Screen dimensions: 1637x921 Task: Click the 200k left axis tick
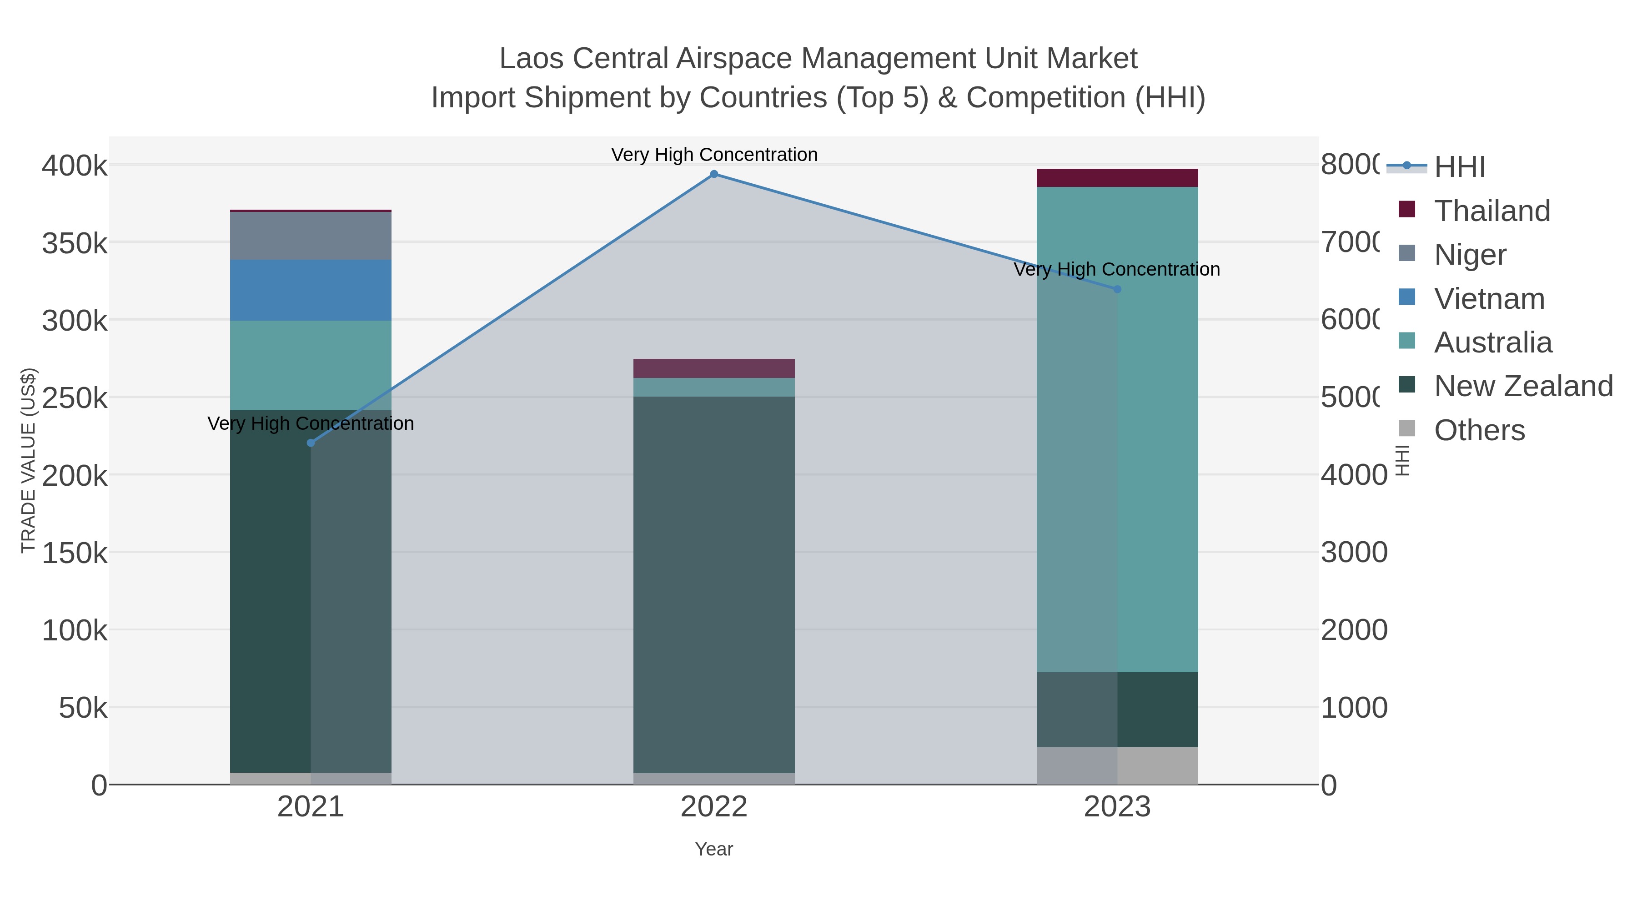tap(75, 475)
